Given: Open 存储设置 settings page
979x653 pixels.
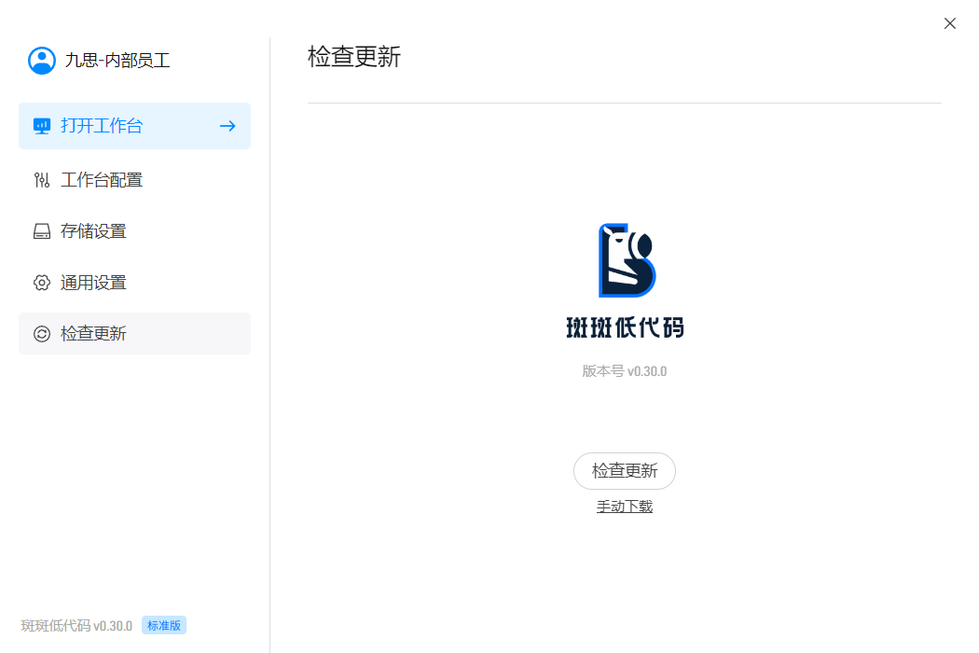Looking at the screenshot, I should tap(135, 231).
